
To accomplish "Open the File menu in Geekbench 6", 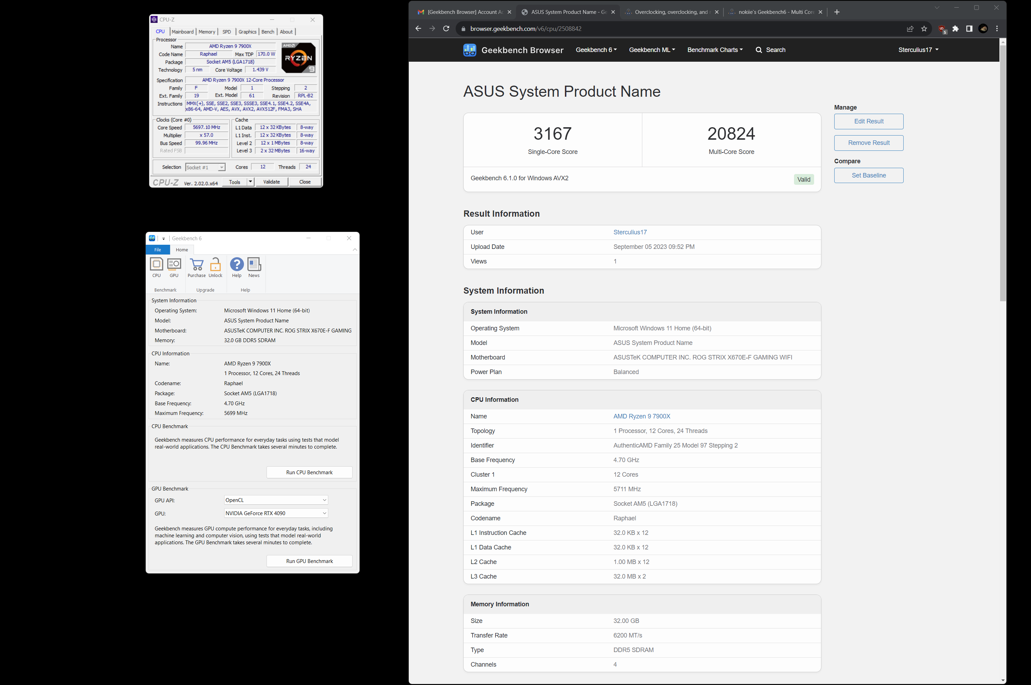I will [x=158, y=250].
